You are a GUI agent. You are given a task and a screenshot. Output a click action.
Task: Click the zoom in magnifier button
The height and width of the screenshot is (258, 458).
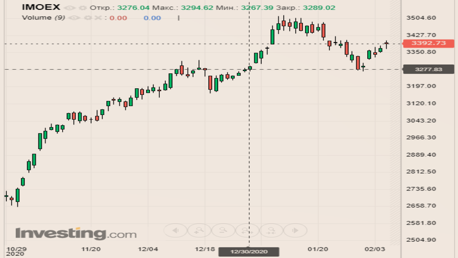pyautogui.click(x=199, y=230)
